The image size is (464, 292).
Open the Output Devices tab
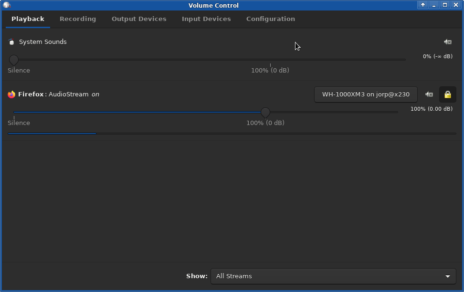click(x=139, y=19)
